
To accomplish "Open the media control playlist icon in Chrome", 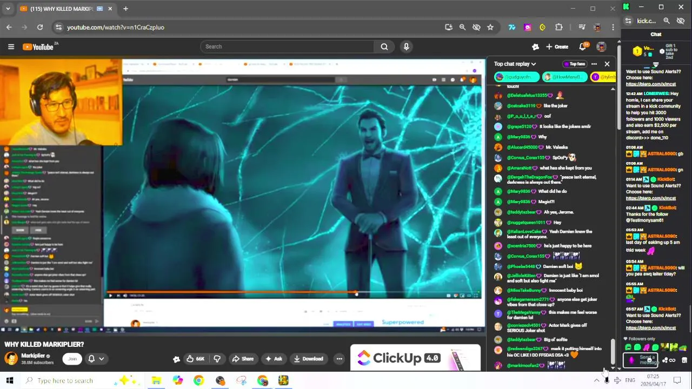I will [582, 27].
